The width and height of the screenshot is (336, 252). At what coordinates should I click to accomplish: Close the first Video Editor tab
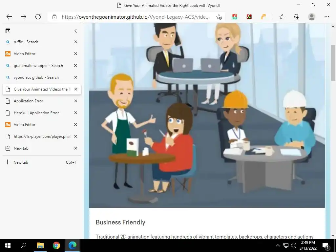tap(75, 54)
